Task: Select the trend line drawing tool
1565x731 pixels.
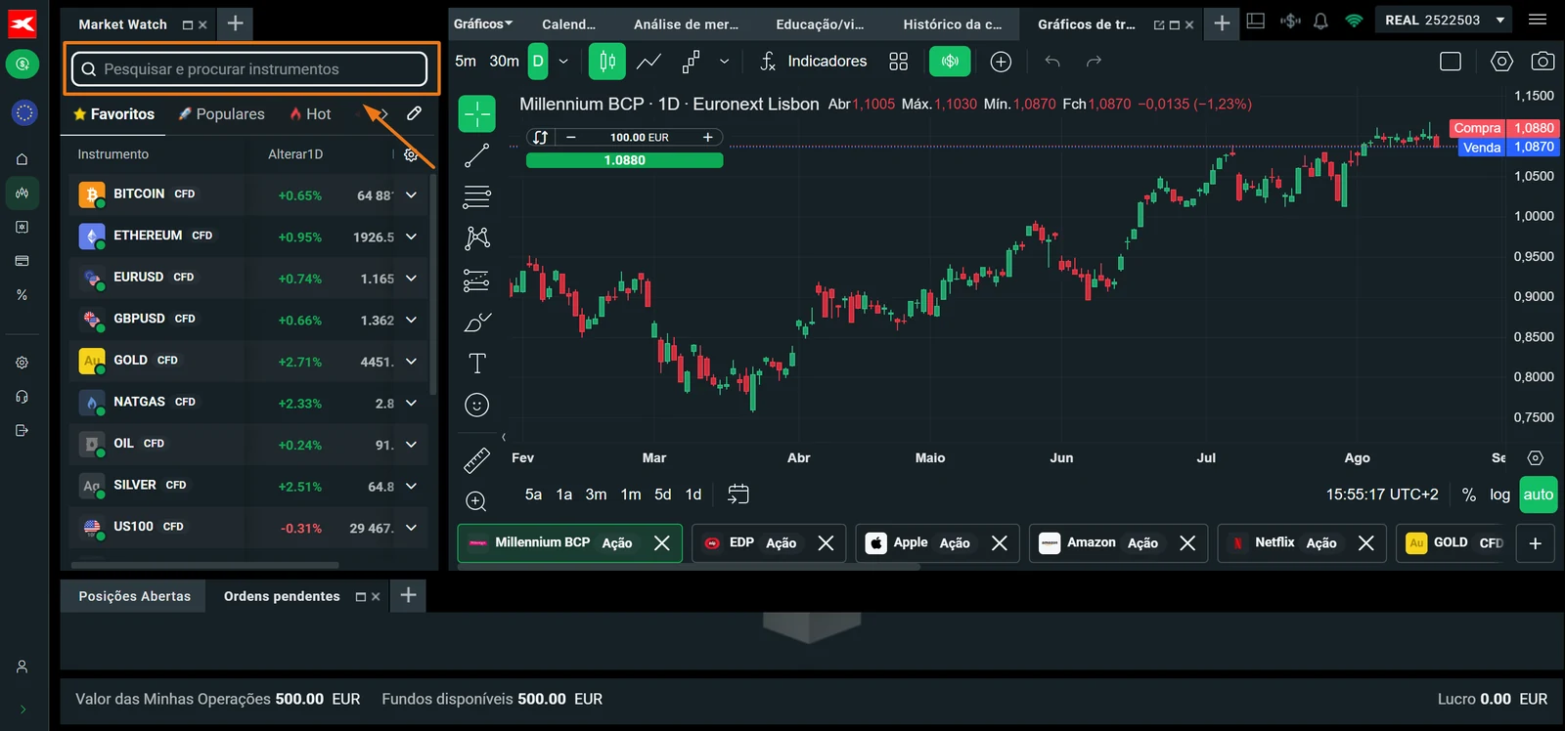Action: tap(477, 155)
